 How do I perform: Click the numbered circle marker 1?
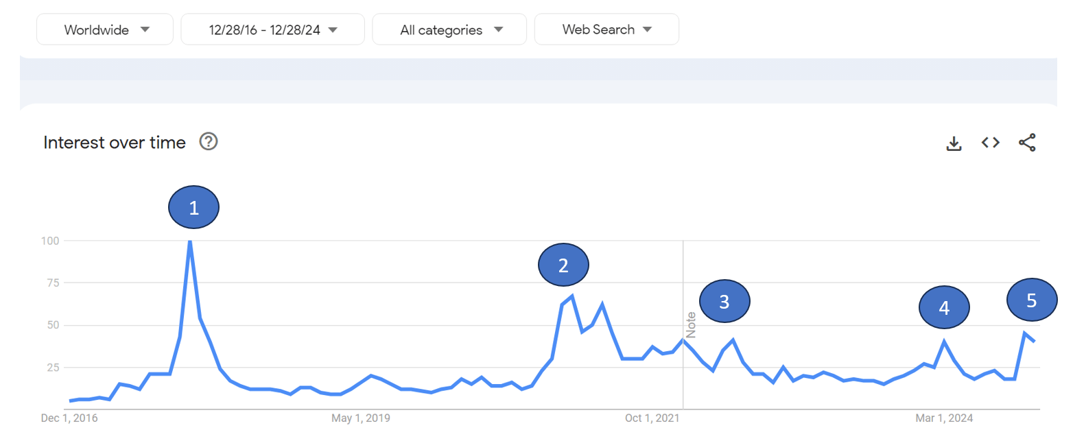(193, 208)
